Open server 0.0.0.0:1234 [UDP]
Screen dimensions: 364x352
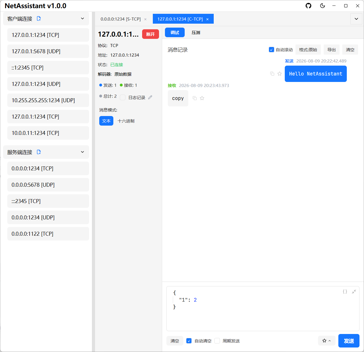(48, 217)
